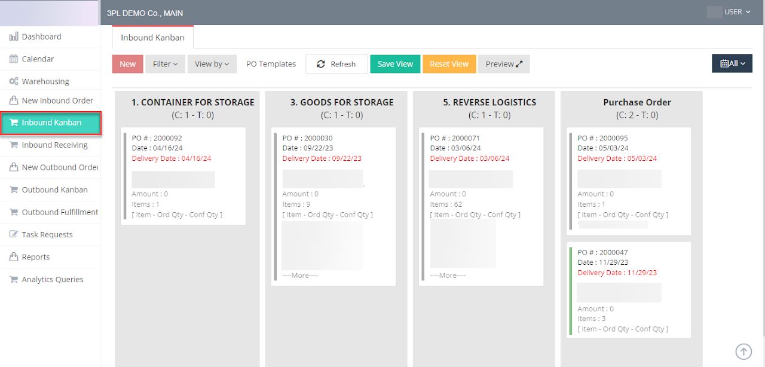This screenshot has width=765, height=367.
Task: Open the View by dropdown
Action: pos(212,64)
